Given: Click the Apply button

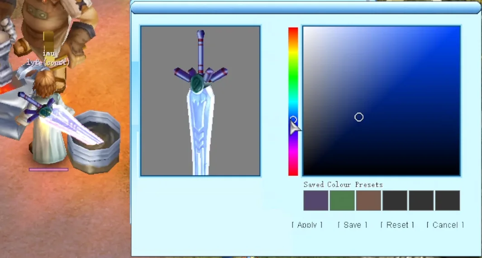Looking at the screenshot, I should (x=307, y=225).
